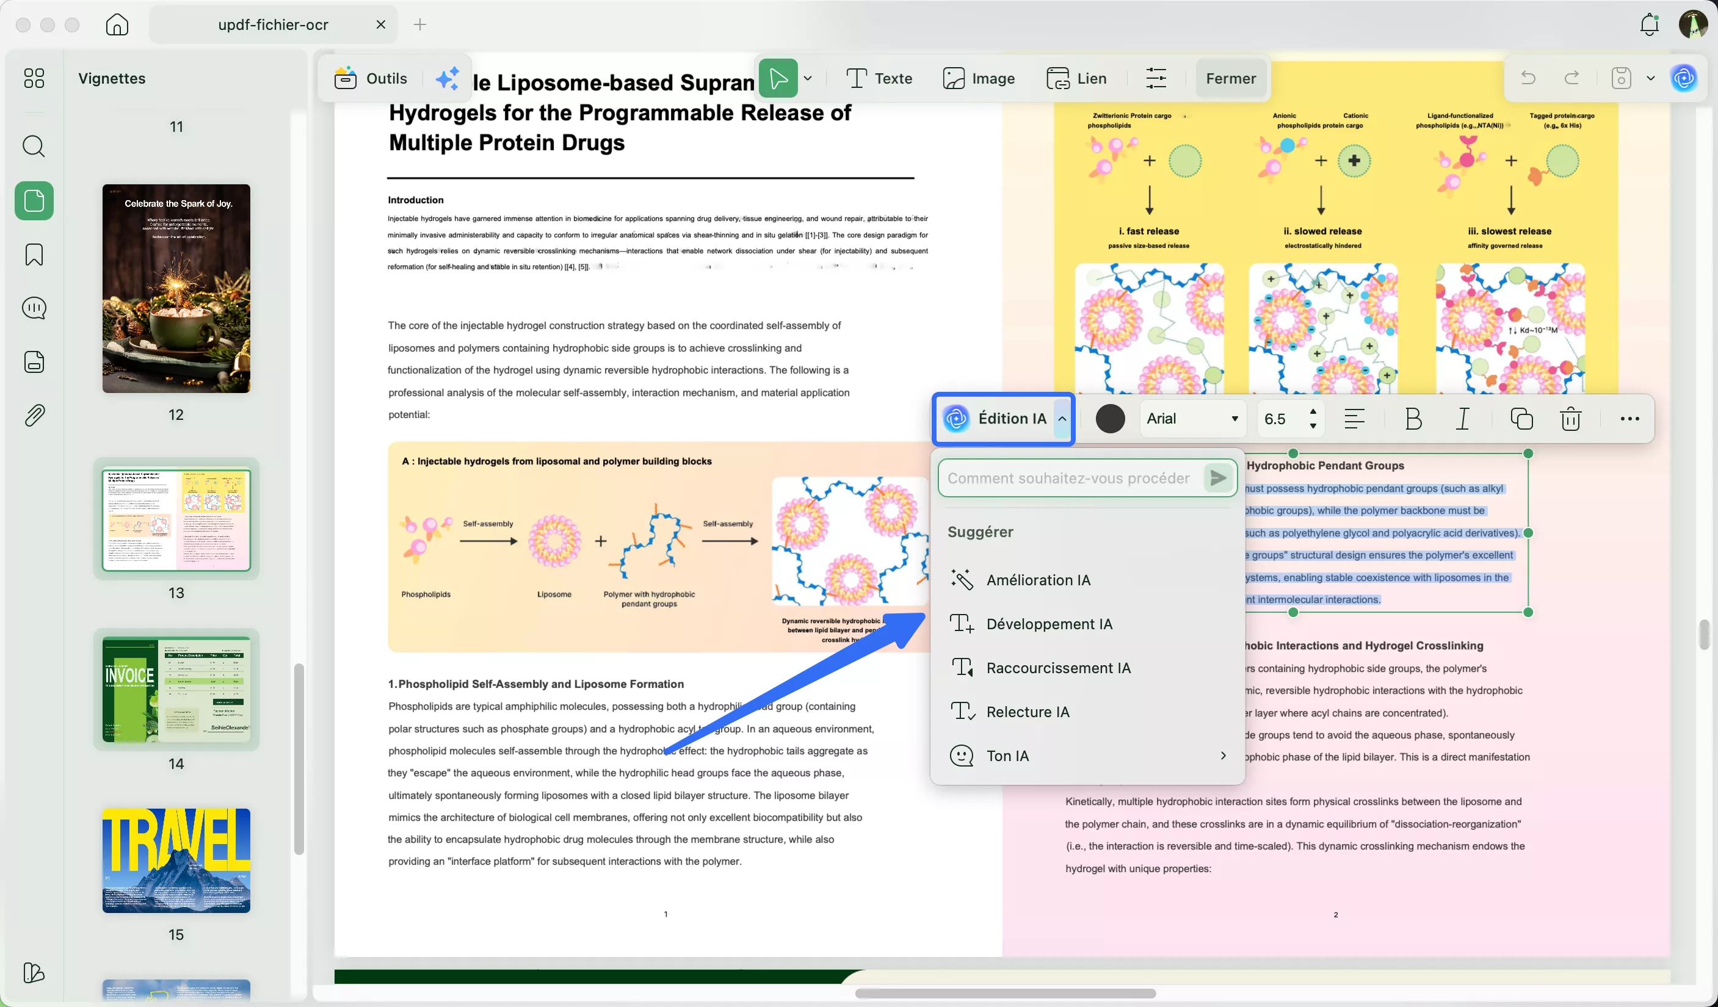Open the bookmarks panel icon
Screen dimensions: 1718x1007
tap(34, 254)
